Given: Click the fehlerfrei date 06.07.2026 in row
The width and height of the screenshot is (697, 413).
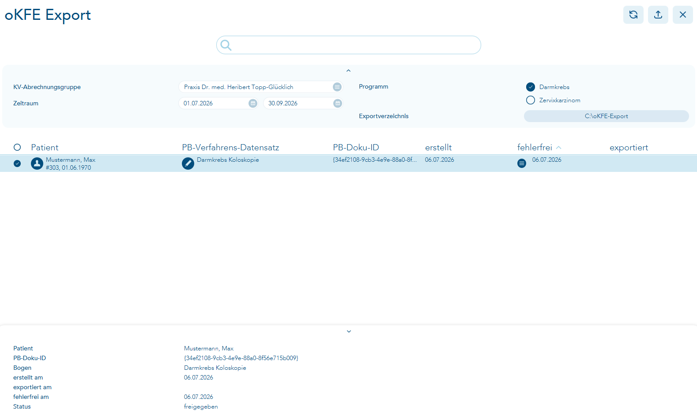Looking at the screenshot, I should [546, 160].
